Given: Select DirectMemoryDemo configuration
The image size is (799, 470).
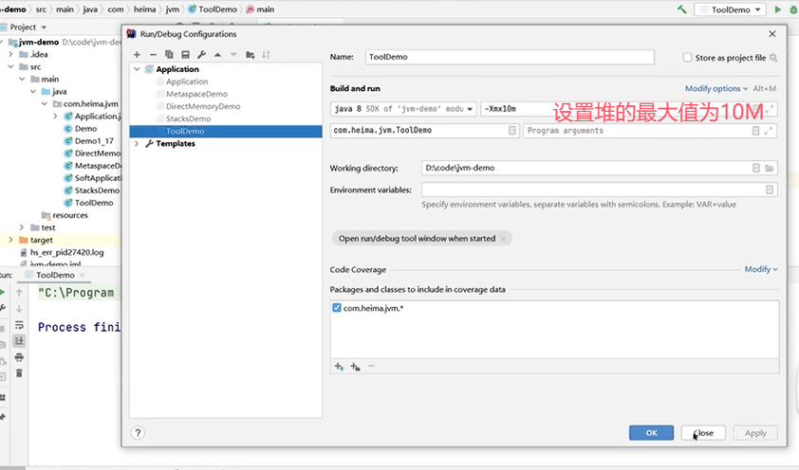Looking at the screenshot, I should [x=203, y=106].
